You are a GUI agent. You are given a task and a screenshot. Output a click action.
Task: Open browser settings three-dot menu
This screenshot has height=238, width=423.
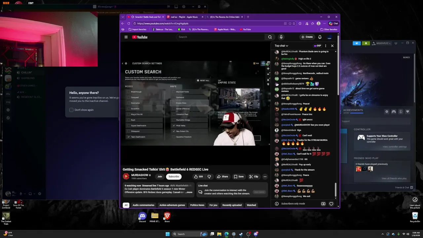click(x=324, y=23)
